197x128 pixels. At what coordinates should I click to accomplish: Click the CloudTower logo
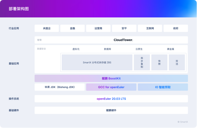tap(123, 40)
